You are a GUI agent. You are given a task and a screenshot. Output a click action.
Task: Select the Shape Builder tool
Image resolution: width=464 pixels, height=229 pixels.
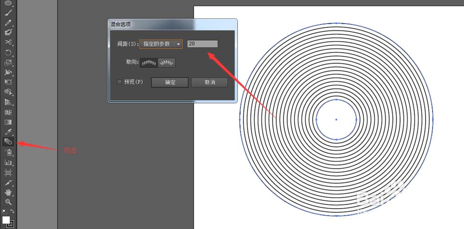[x=8, y=93]
